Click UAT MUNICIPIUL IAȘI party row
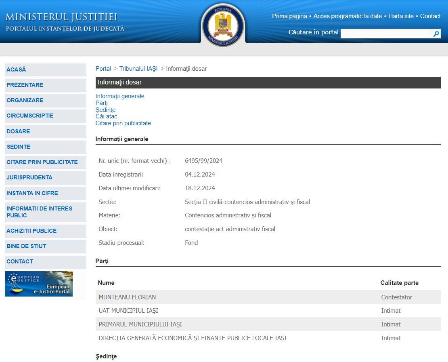448x362 pixels. 268,311
